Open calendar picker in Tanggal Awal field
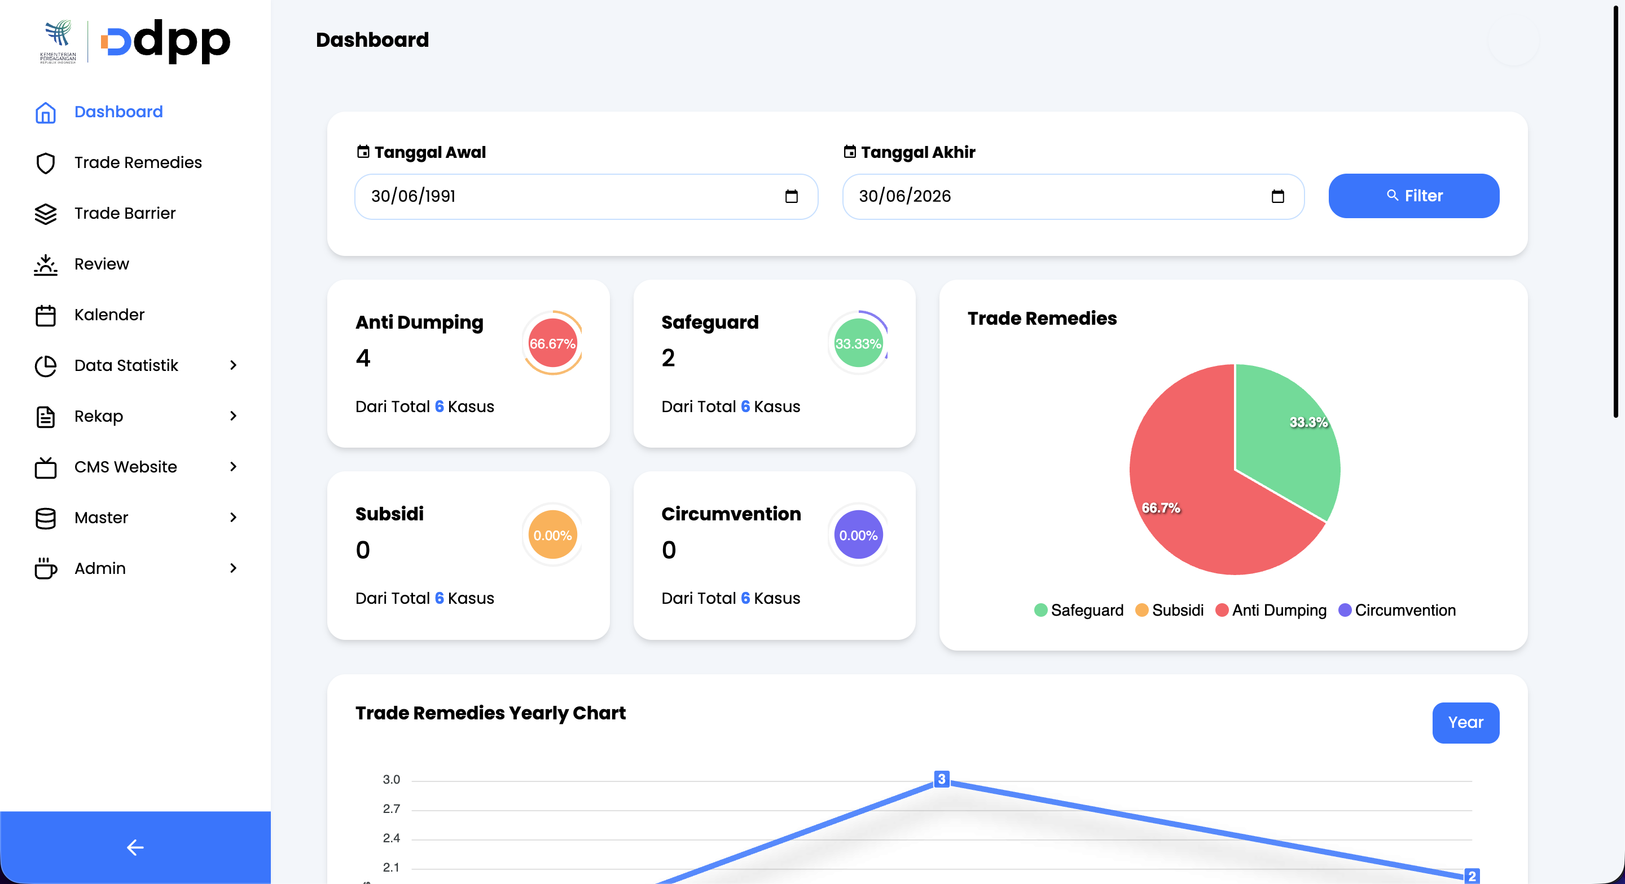The image size is (1625, 884). tap(791, 196)
